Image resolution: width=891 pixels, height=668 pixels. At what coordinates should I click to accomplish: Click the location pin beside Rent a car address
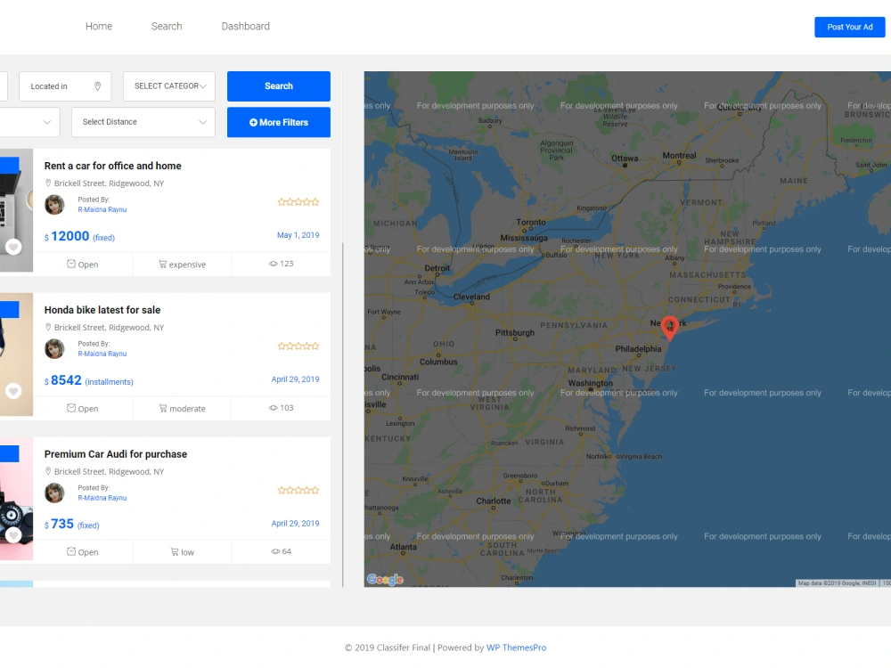[48, 183]
